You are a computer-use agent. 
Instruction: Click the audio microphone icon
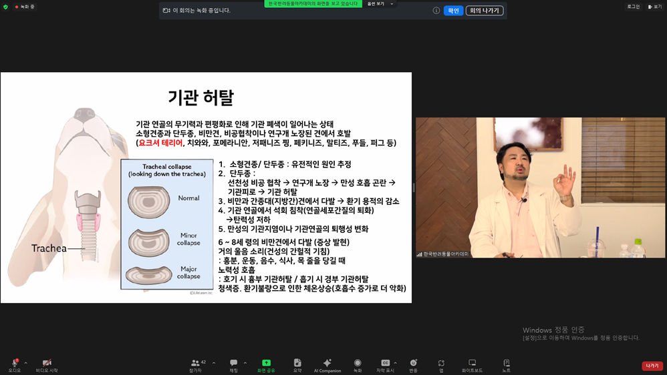click(x=15, y=363)
